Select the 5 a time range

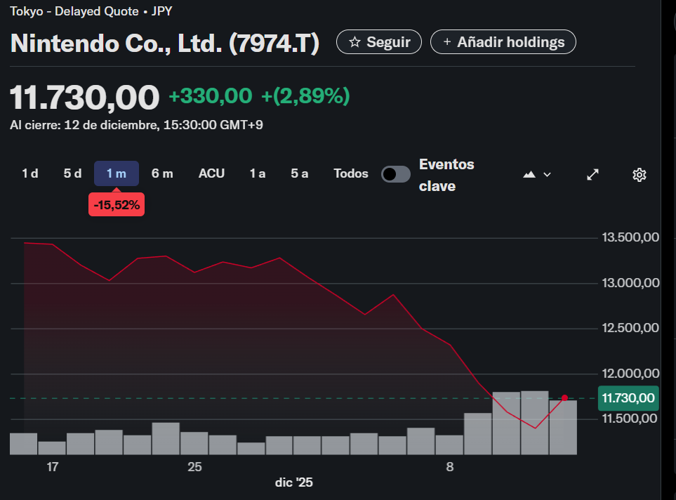299,173
